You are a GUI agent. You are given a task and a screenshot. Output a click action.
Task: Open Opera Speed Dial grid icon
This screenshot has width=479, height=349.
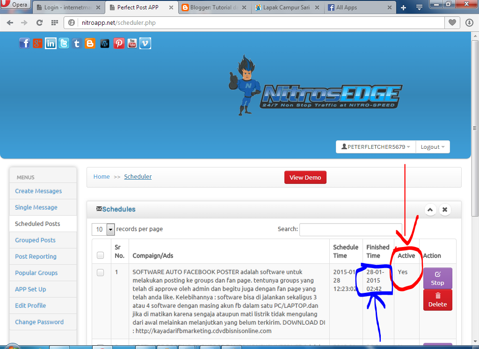point(55,22)
